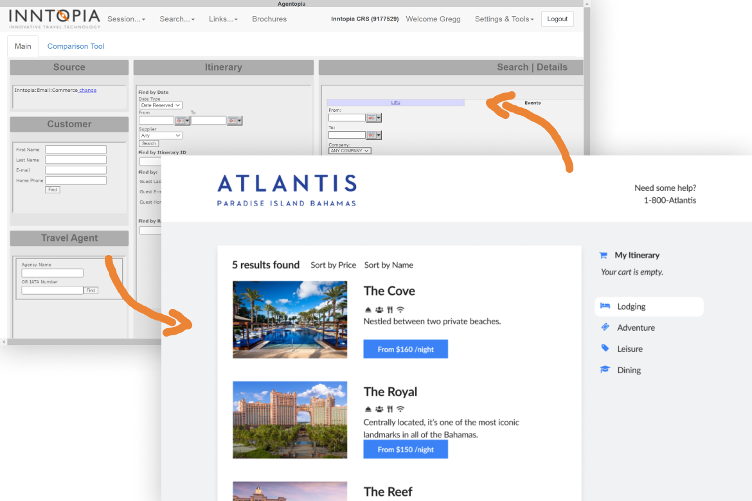The height and width of the screenshot is (501, 752).
Task: Click the My Itinerary cart icon
Action: [602, 255]
